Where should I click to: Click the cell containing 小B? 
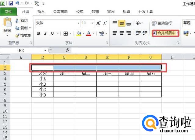coord(42,84)
